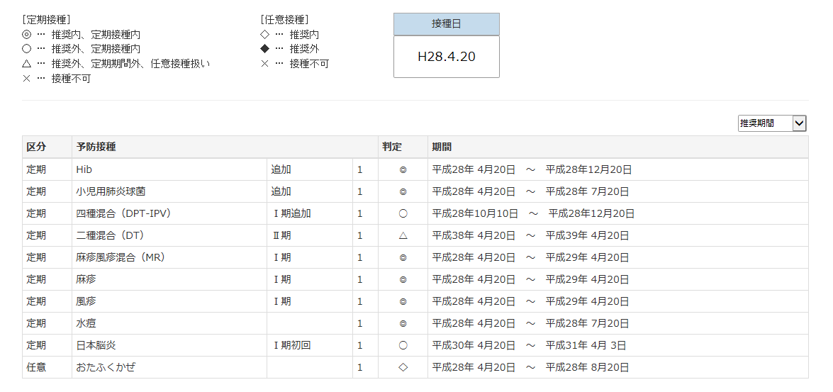Viewport: 833px width, 392px height.
Task: Click the 日本脳炎 period dates
Action: pyautogui.click(x=529, y=345)
